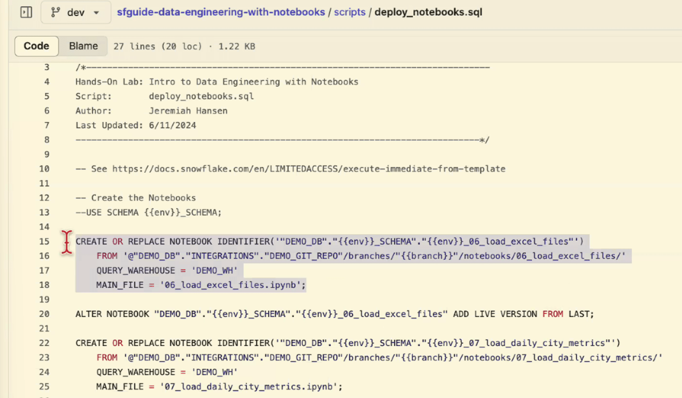The height and width of the screenshot is (398, 682).
Task: Click 'Jeremiah Hansen' author name
Action: click(188, 111)
